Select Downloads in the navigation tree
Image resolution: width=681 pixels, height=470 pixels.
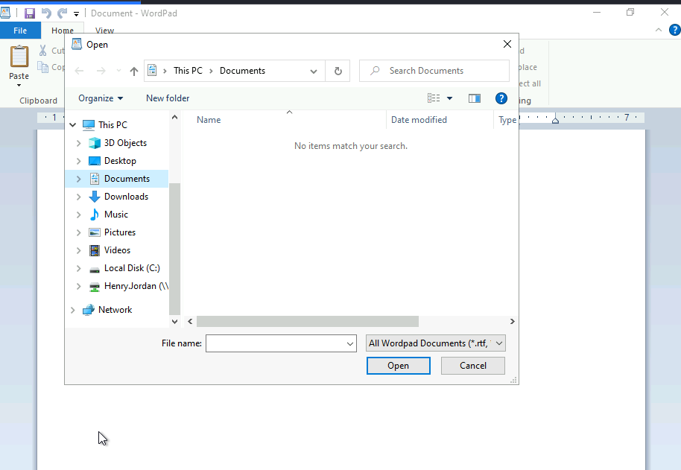[127, 197]
